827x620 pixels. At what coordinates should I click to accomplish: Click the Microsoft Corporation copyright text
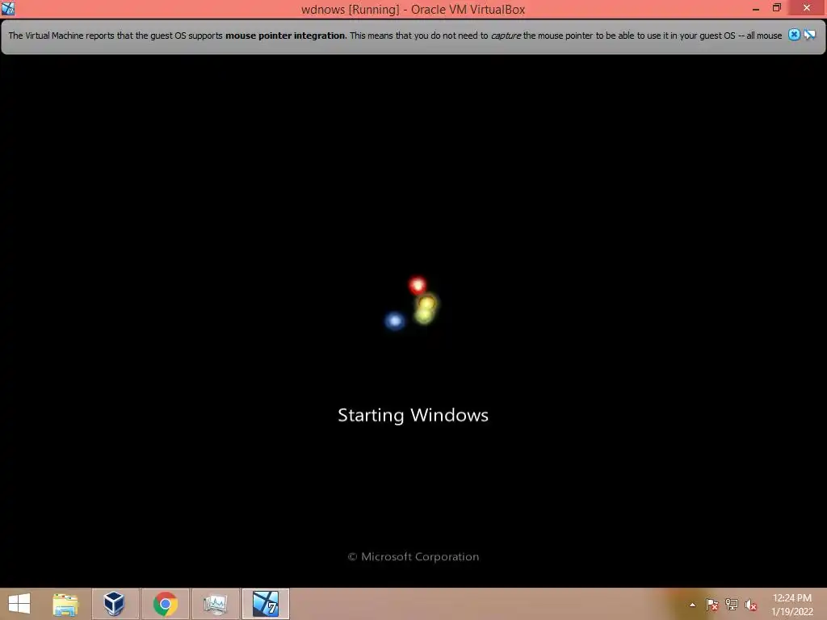point(413,557)
